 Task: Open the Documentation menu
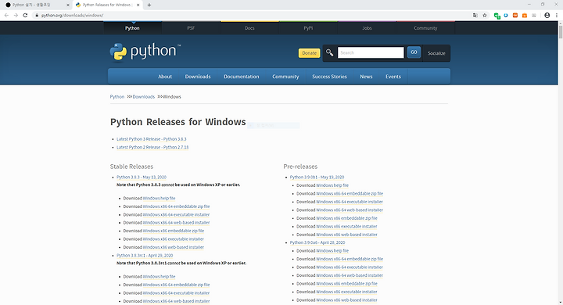point(242,77)
